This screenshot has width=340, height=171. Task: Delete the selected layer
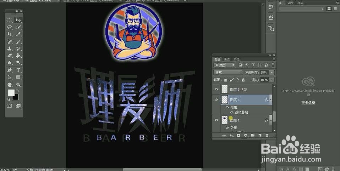(267, 135)
